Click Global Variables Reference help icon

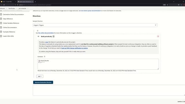click(1, 23)
